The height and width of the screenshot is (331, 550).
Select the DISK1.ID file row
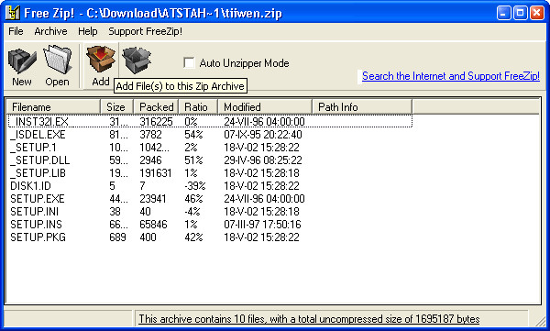[210, 186]
